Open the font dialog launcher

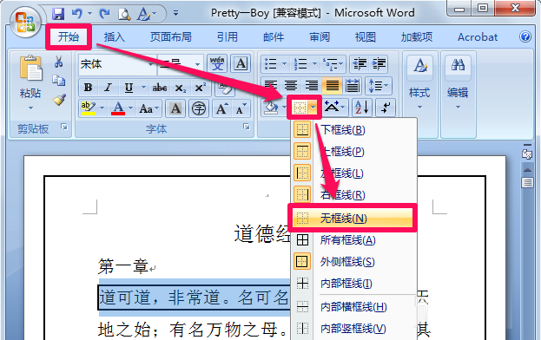247,127
